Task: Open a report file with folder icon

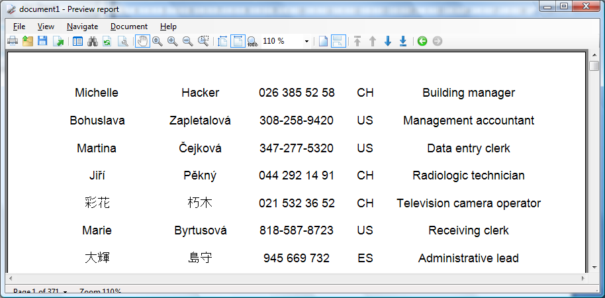Action: [x=28, y=41]
